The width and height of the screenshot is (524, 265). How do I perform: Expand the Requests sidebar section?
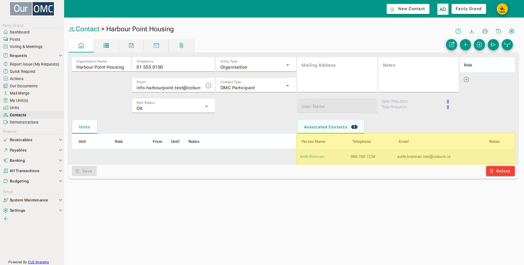pos(32,56)
